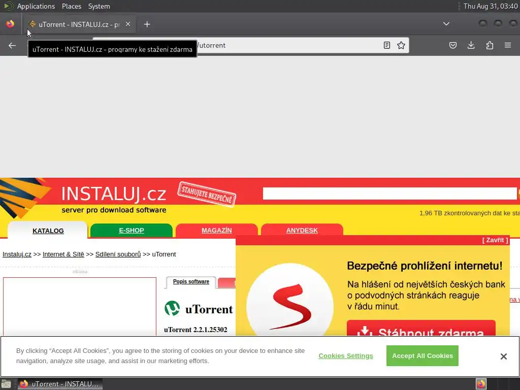Open the Extensions puzzle icon
The height and width of the screenshot is (390, 520).
[x=490, y=45]
